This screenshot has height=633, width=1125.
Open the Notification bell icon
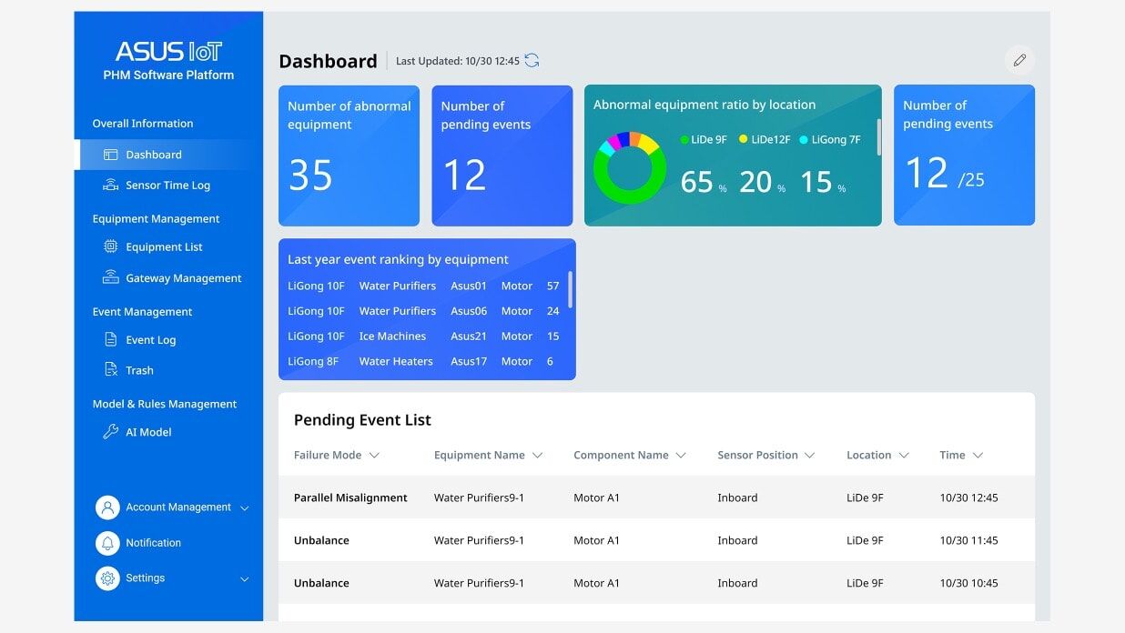tap(107, 543)
